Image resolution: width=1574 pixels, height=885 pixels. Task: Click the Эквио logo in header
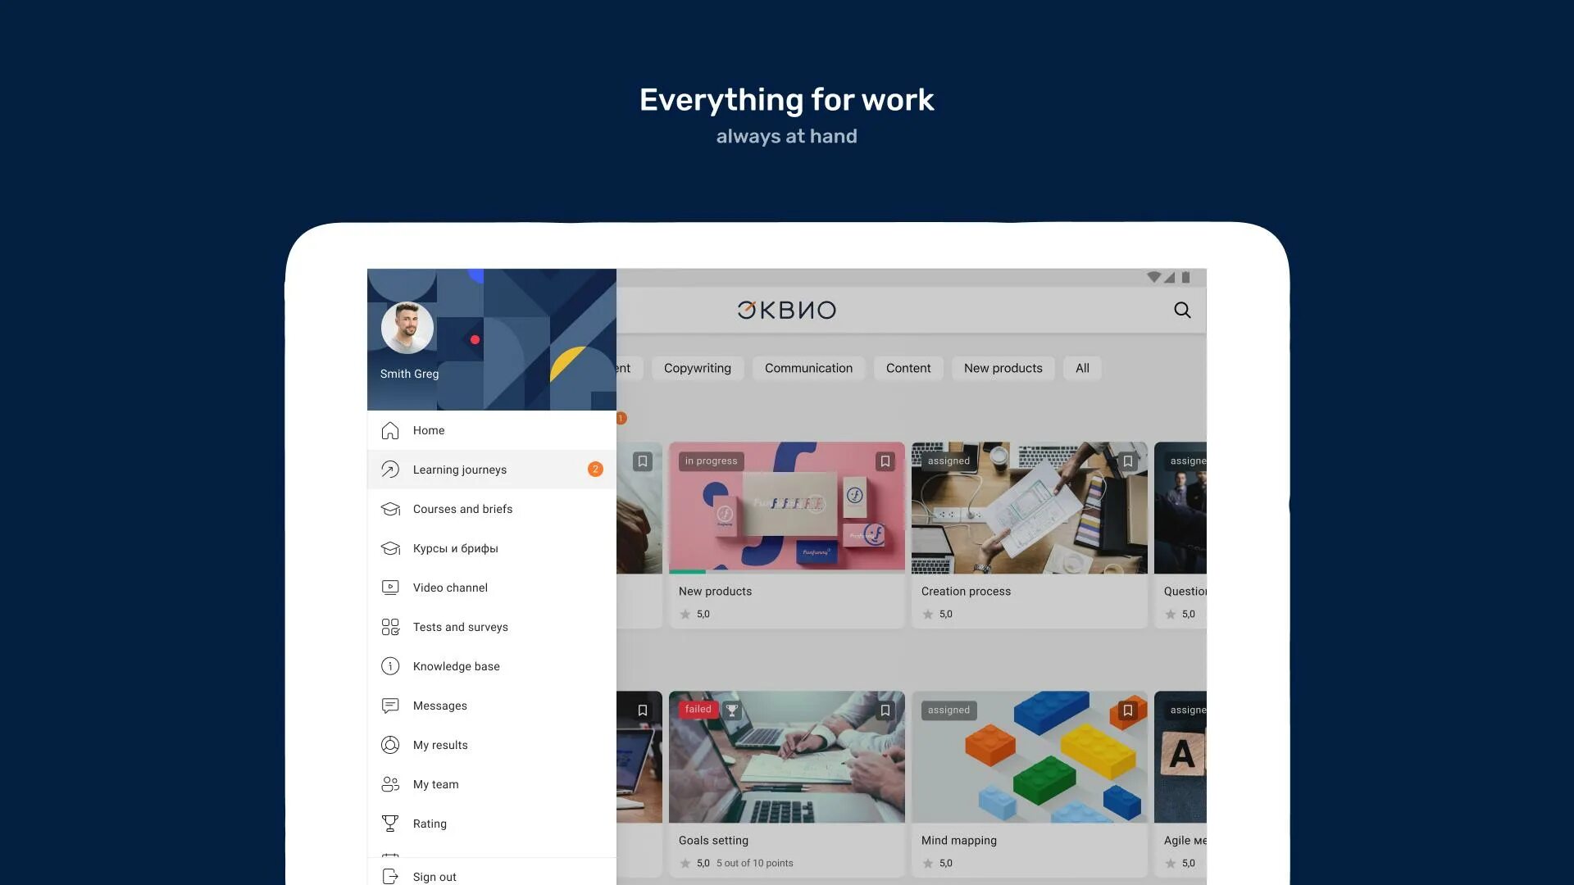pyautogui.click(x=786, y=310)
